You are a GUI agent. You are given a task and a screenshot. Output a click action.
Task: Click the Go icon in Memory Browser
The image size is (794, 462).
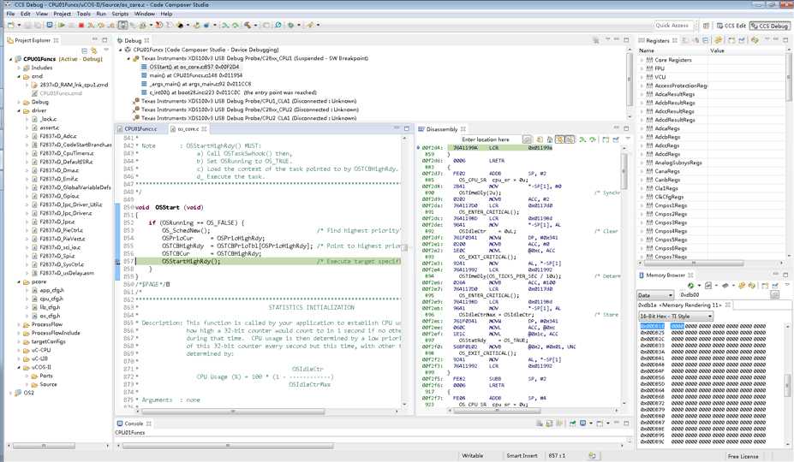[x=774, y=295]
